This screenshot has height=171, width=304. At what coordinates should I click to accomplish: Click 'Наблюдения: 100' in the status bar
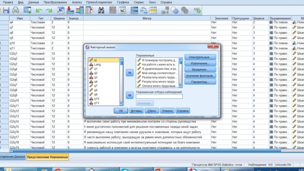tap(260, 165)
